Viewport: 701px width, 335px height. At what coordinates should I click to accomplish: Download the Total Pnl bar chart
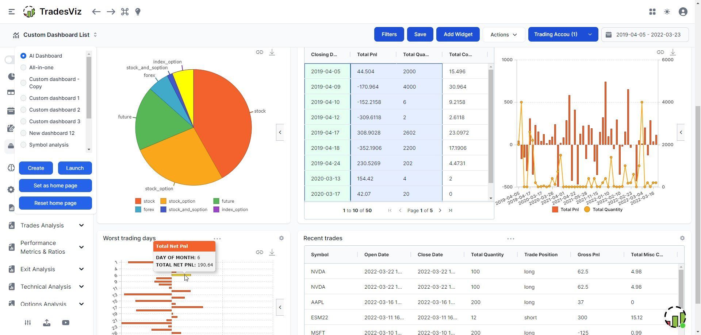(673, 52)
